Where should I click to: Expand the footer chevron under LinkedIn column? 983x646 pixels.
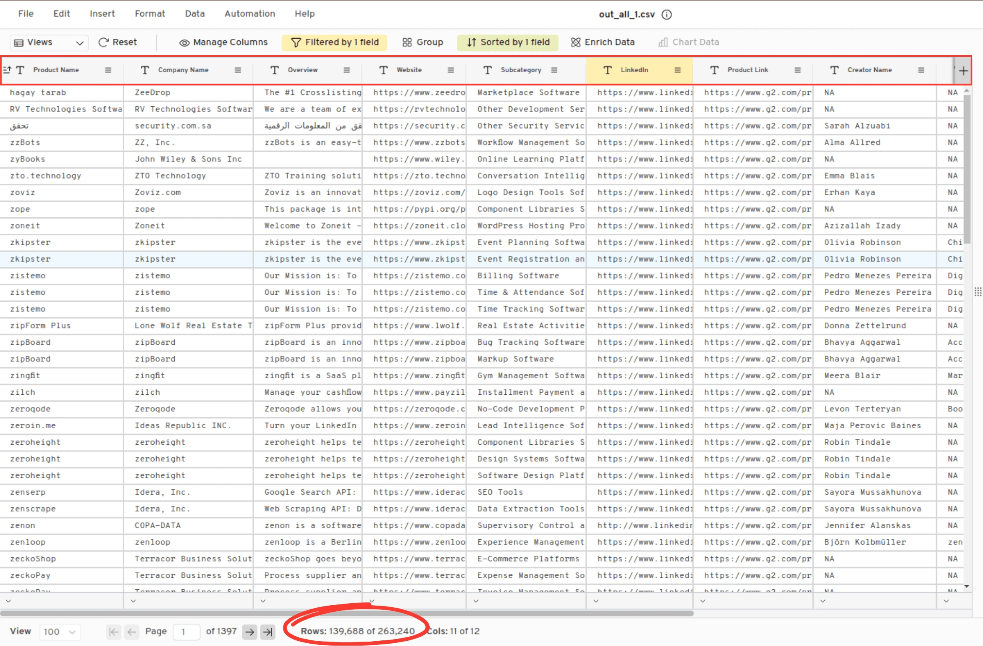[595, 601]
